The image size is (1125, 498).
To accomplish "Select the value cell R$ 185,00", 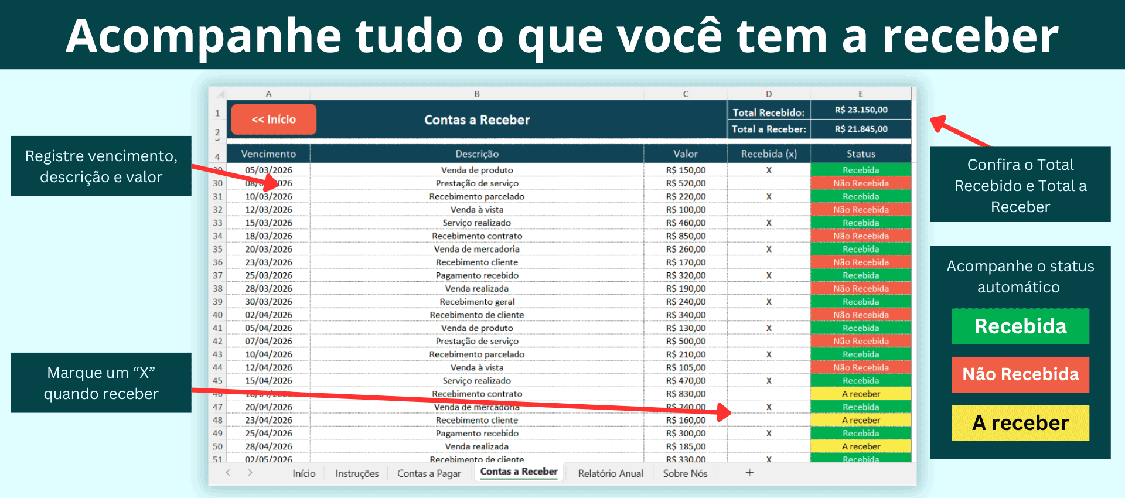I will click(686, 446).
